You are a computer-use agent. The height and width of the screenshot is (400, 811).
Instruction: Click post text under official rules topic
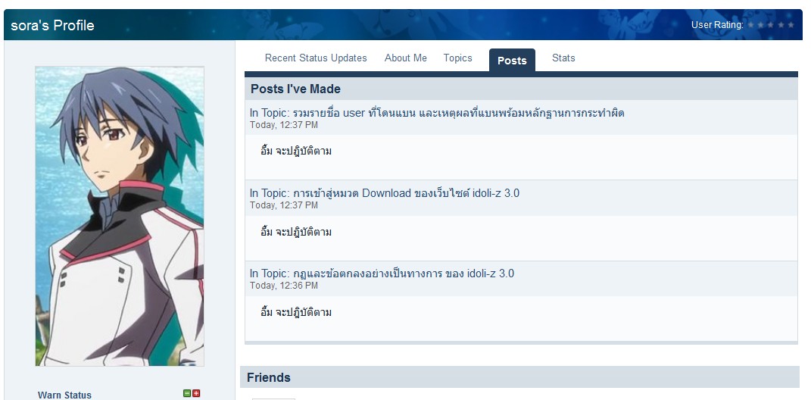(x=296, y=313)
